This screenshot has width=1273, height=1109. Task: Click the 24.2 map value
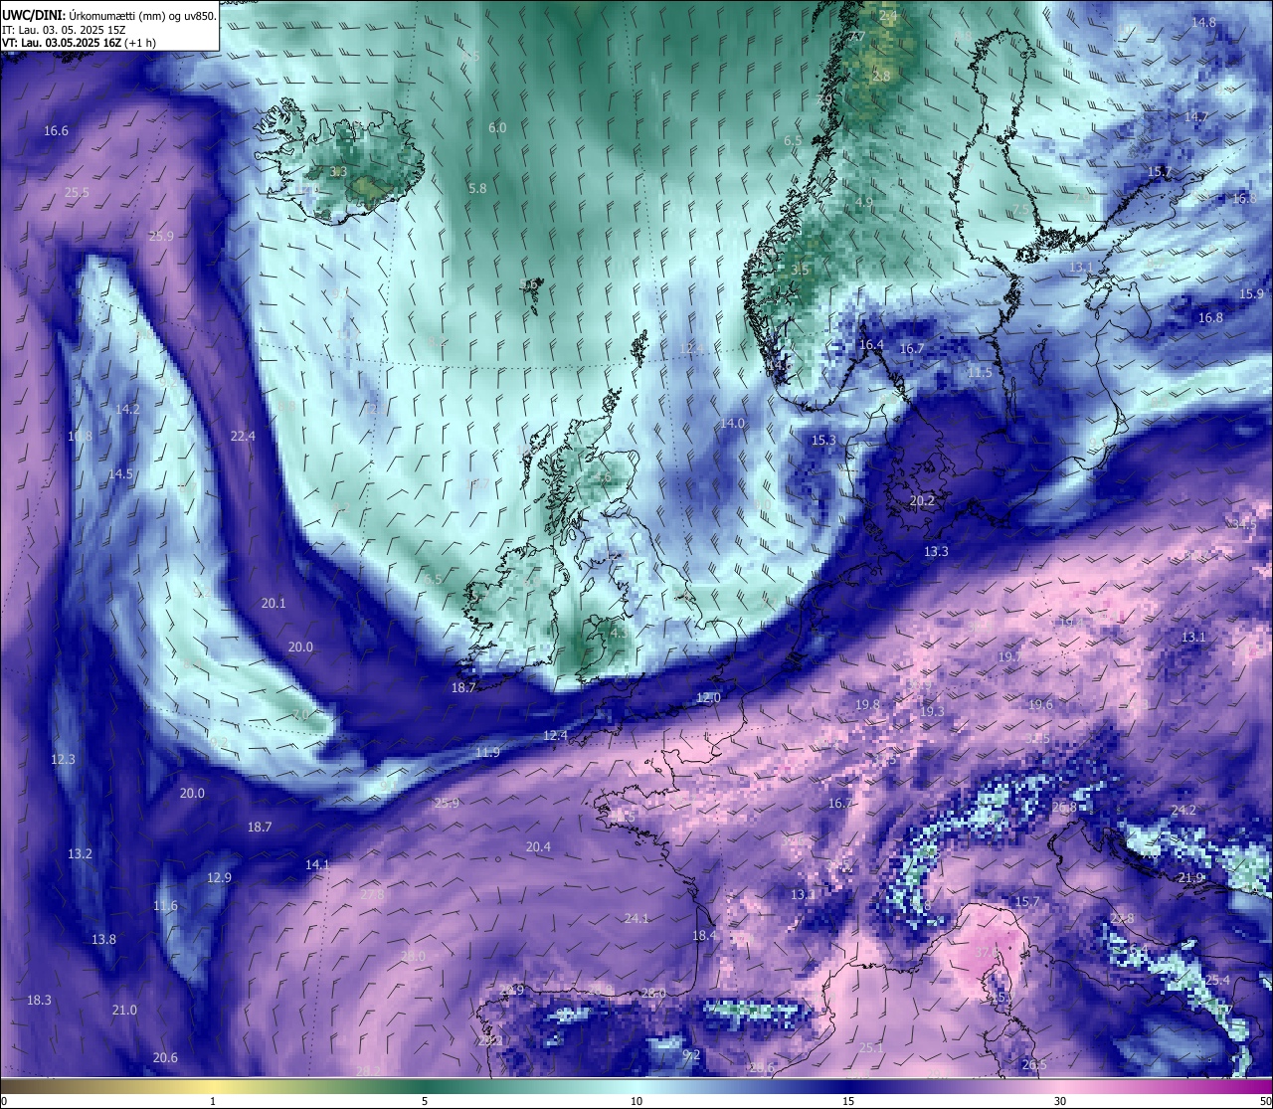[1183, 811]
